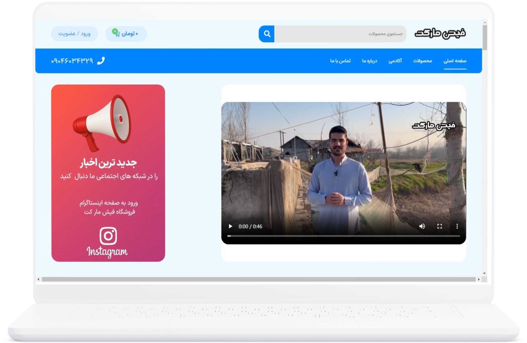This screenshot has width=527, height=343.
Task: Open درباره ما from the navigation bar
Action: 370,61
